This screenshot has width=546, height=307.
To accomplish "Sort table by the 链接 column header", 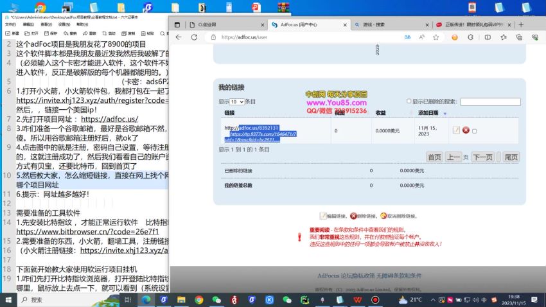I will (x=229, y=113).
